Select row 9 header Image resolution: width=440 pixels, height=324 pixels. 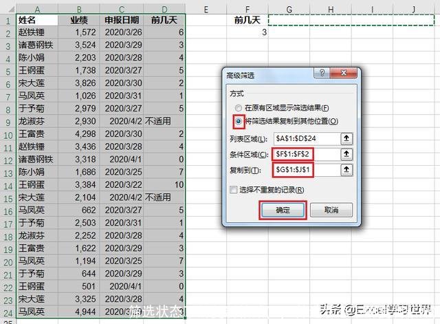pyautogui.click(x=8, y=122)
